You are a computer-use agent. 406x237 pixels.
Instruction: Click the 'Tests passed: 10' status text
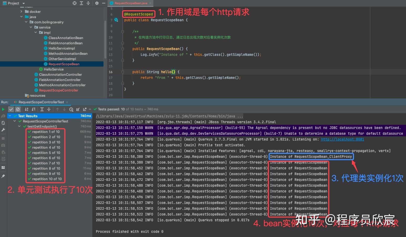(111, 109)
